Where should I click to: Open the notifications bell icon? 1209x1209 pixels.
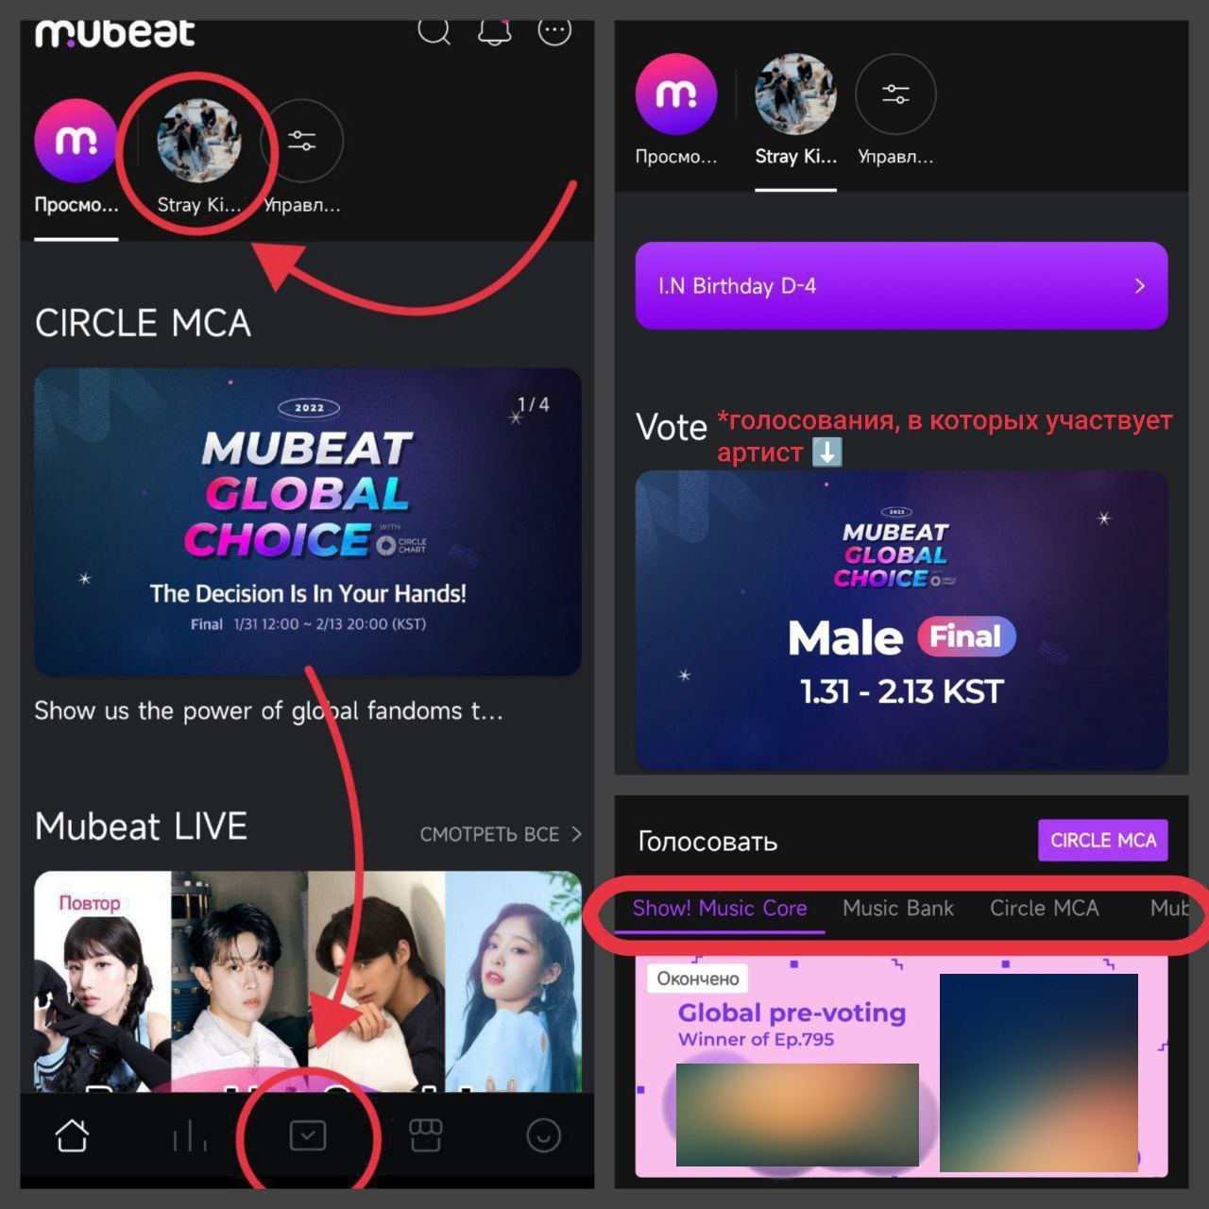click(494, 30)
